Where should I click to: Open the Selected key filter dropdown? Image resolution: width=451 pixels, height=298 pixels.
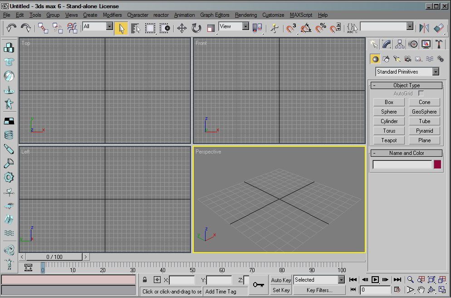pyautogui.click(x=341, y=279)
